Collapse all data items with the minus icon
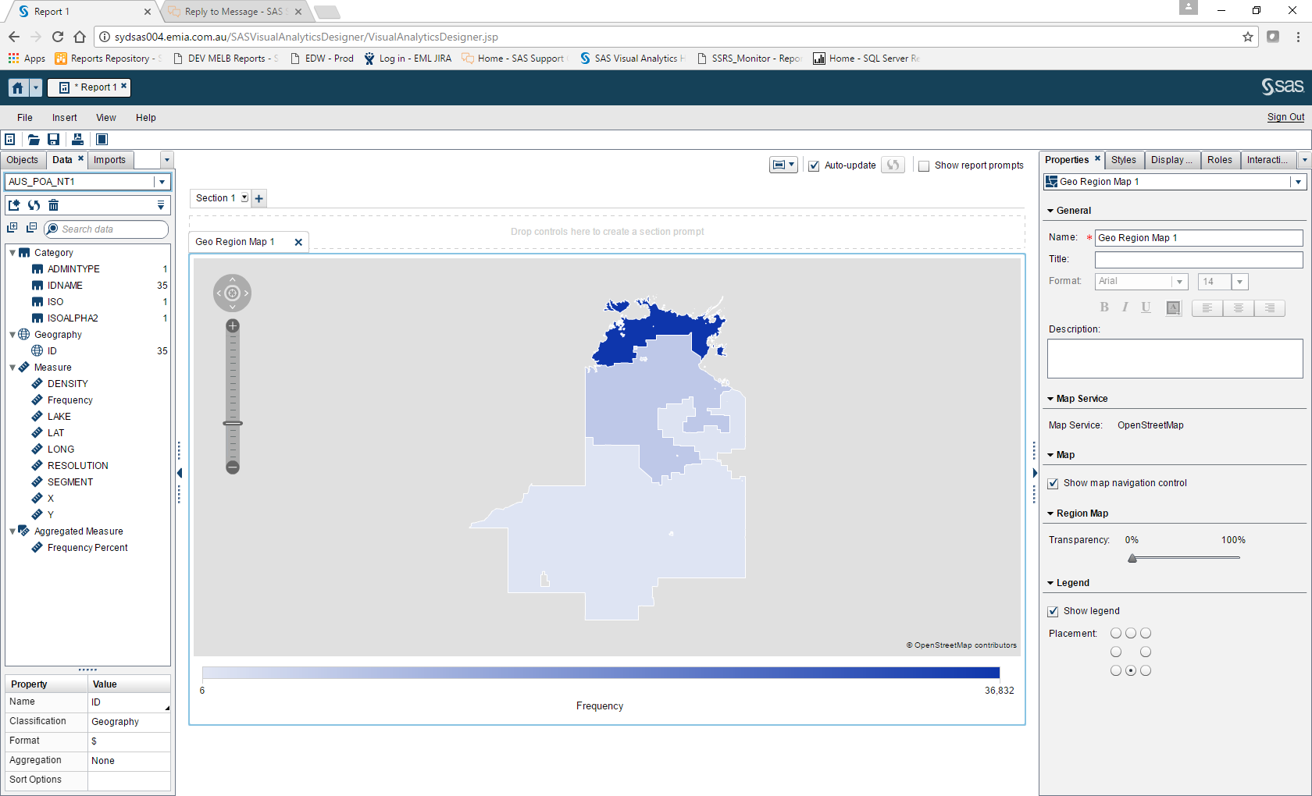 [31, 227]
